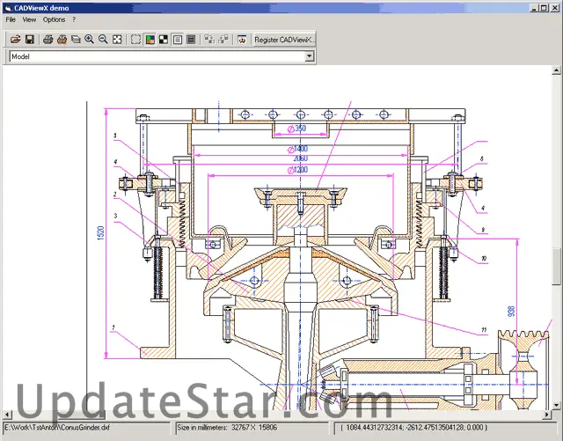Screen dimensions: 563x441
Task: Click the Zoom Out magnifier
Action: (103, 40)
